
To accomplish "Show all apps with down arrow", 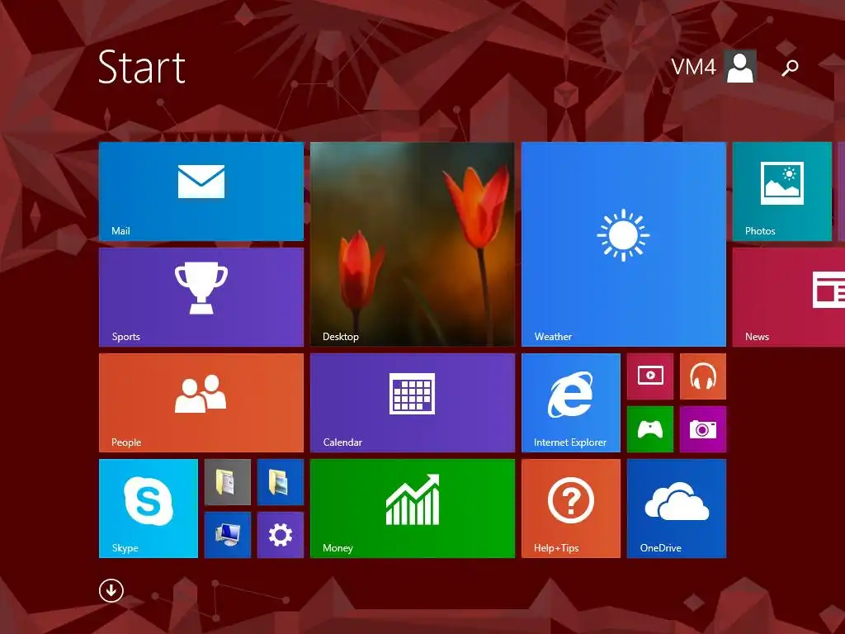I will point(111,590).
